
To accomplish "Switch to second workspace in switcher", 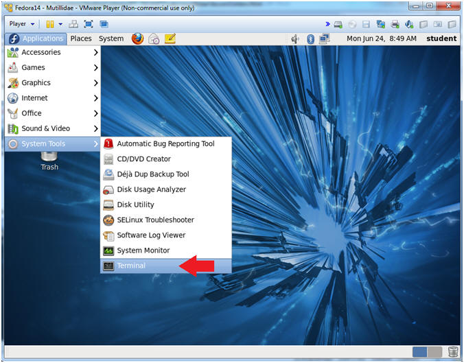I will (434, 352).
